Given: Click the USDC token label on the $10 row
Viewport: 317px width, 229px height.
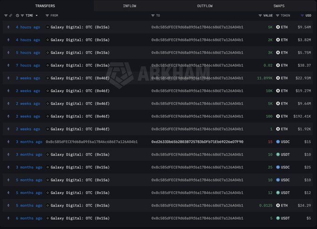Looking at the screenshot, I should click(x=285, y=180).
